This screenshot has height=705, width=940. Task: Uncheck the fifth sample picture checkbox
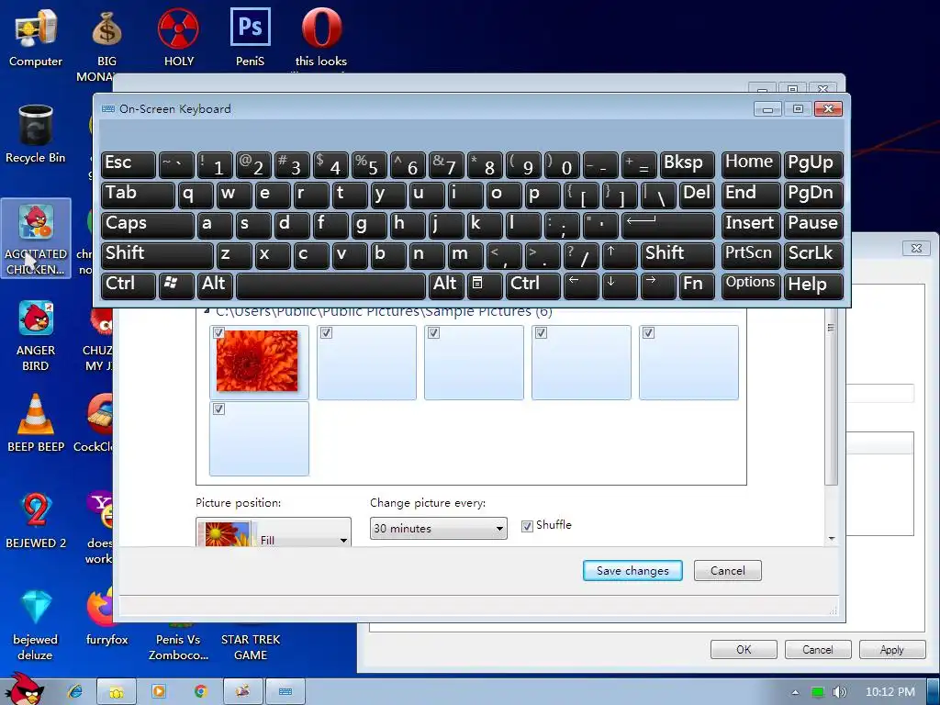(x=648, y=332)
